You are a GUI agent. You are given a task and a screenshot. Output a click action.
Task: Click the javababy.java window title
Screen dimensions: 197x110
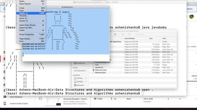coord(67,7)
